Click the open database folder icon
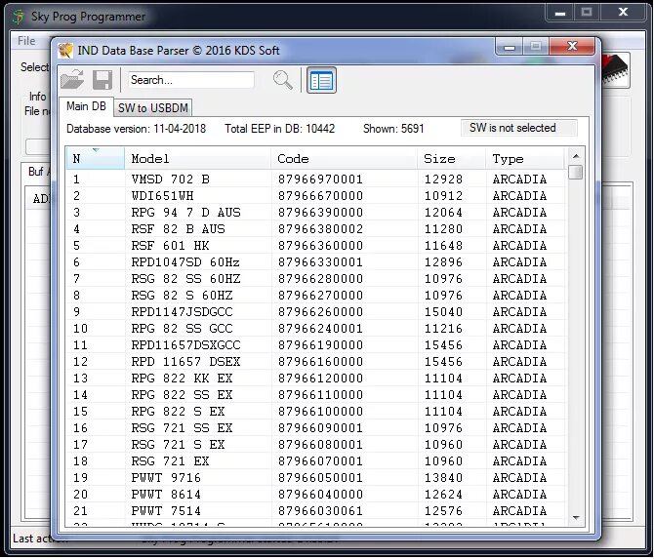This screenshot has height=559, width=654. [71, 79]
